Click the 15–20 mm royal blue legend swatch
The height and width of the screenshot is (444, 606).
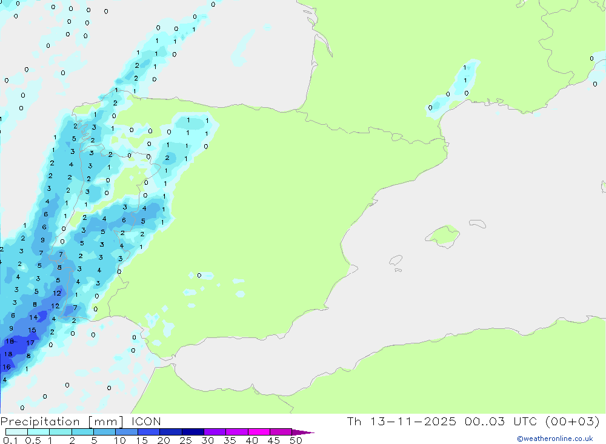[x=148, y=432]
